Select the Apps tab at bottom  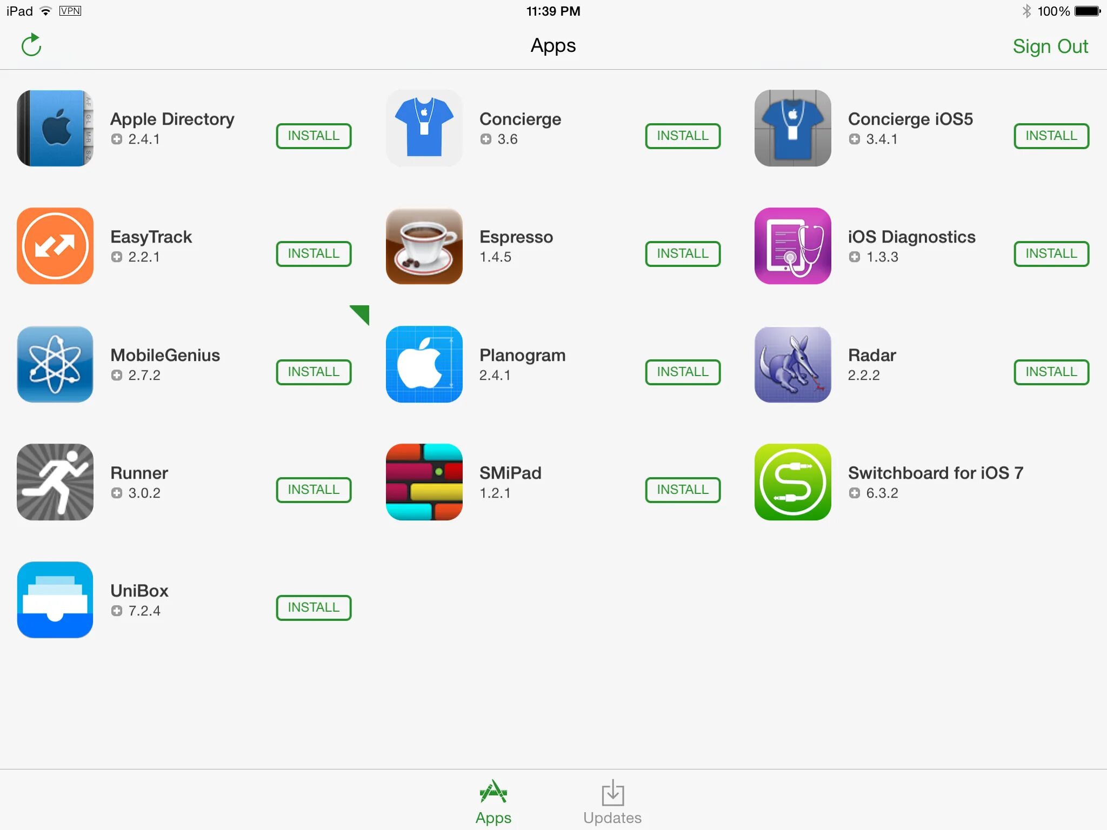coord(494,802)
